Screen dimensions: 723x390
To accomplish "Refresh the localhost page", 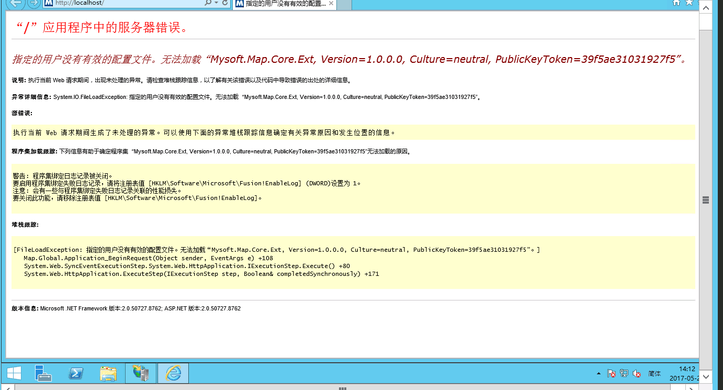I will coord(225,3).
